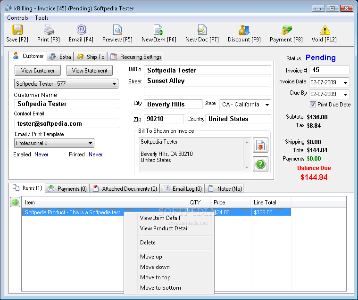Open the Due By date dropdown

pyautogui.click(x=345, y=94)
